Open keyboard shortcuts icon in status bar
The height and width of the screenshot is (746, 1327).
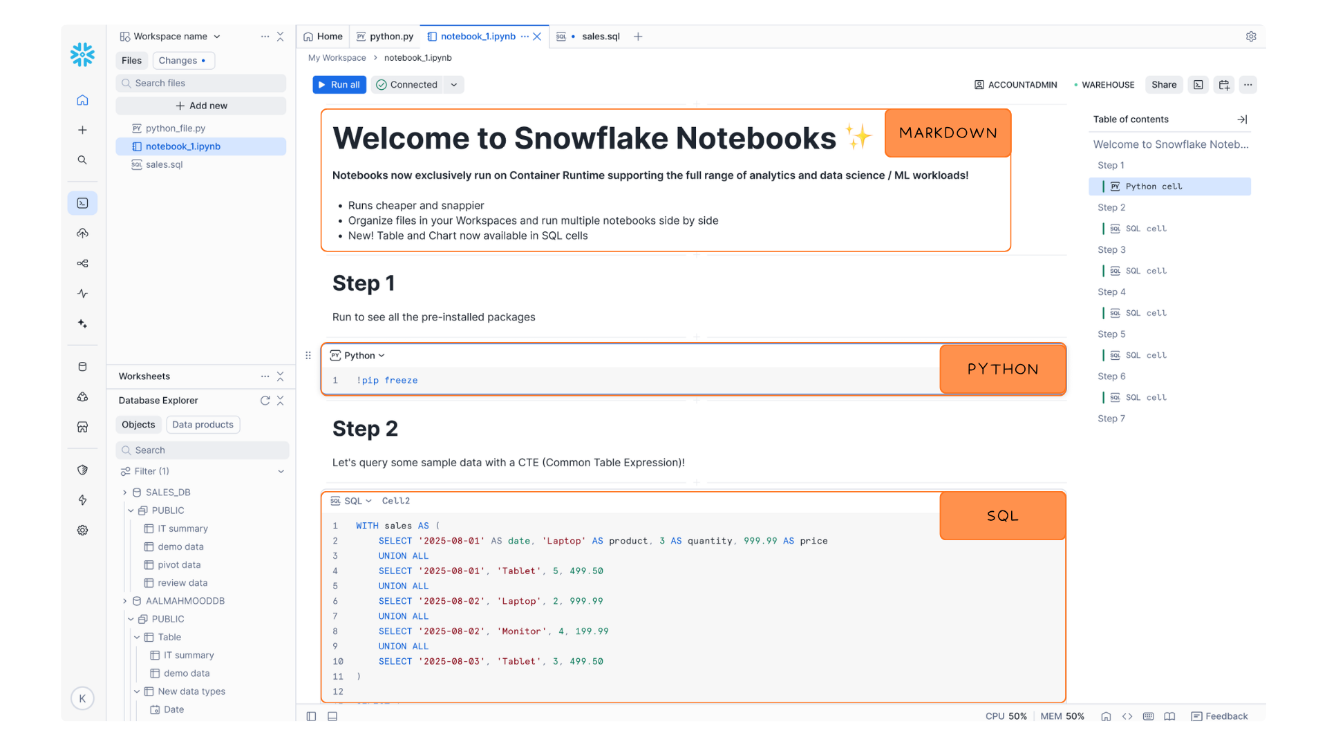pos(1149,716)
